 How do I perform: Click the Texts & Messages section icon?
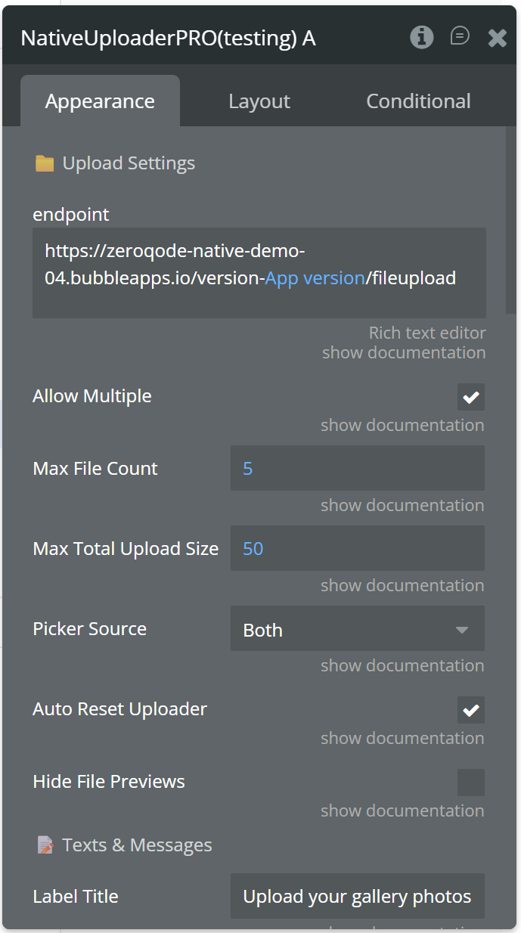45,845
